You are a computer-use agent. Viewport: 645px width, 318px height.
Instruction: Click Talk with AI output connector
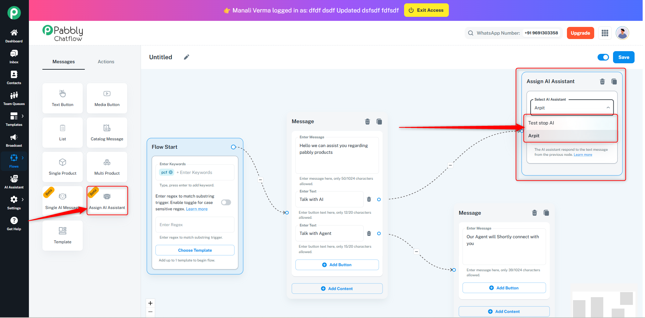(379, 200)
